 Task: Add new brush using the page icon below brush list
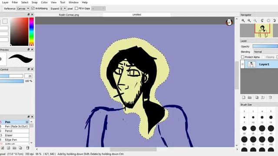(x=8, y=148)
